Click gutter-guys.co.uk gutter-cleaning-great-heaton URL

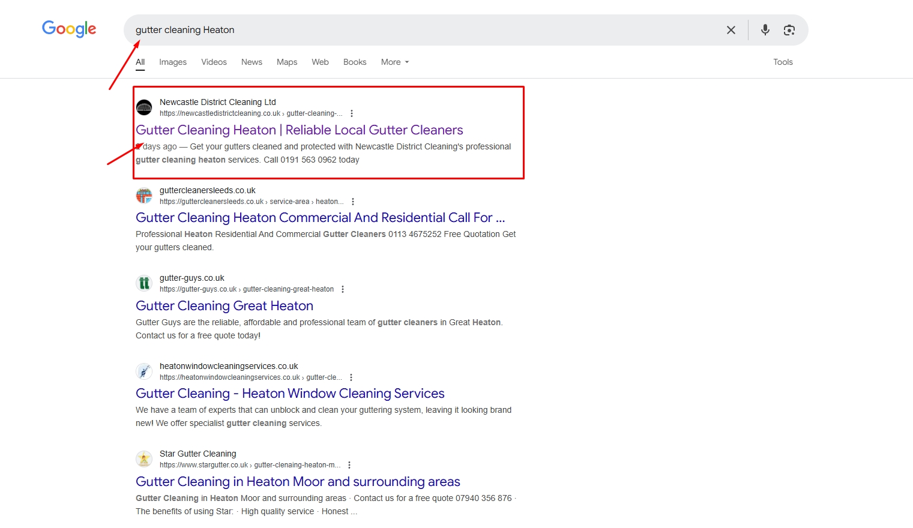coord(247,289)
